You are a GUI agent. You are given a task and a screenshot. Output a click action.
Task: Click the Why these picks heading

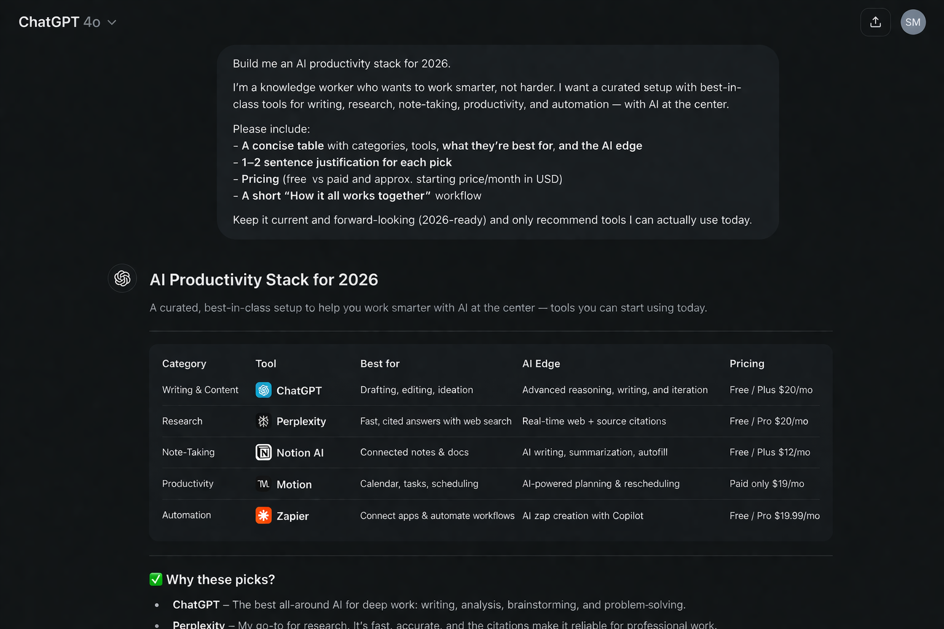point(221,579)
